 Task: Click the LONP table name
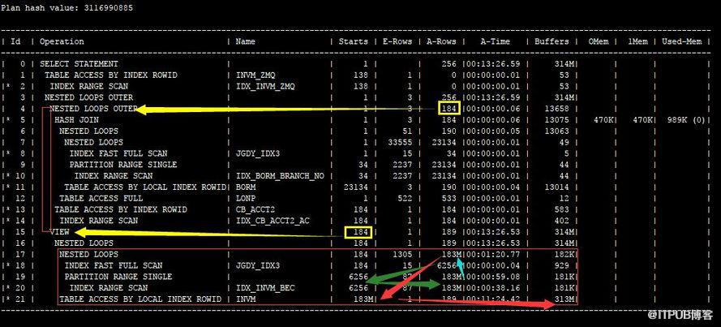pyautogui.click(x=246, y=198)
